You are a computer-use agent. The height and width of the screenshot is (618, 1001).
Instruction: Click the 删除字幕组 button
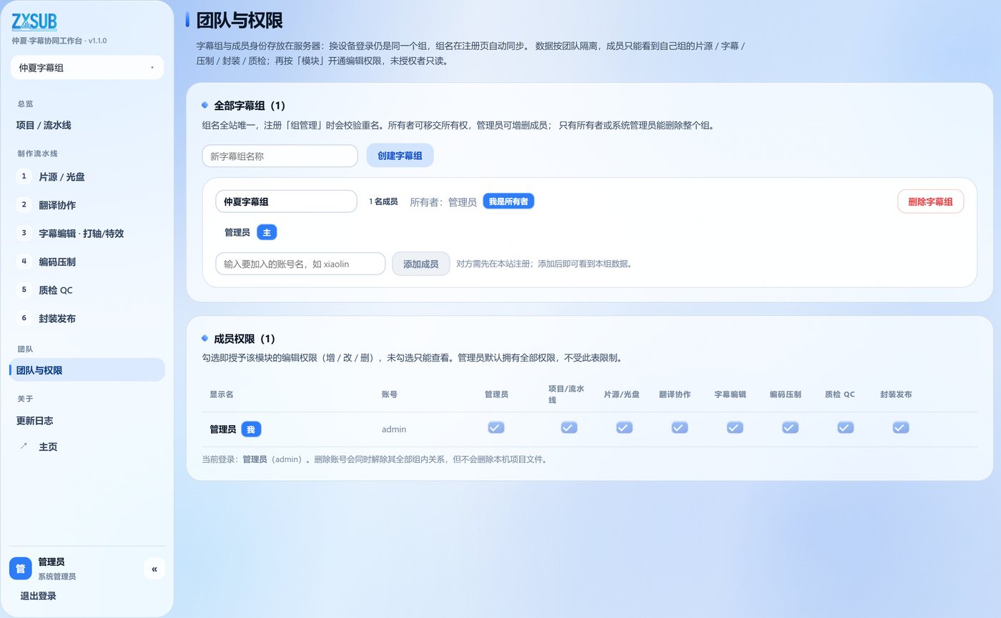point(930,201)
